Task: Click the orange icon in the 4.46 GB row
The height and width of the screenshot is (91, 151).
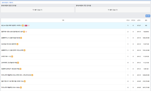Action: 20,69
